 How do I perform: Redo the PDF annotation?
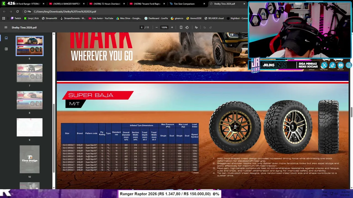click(x=210, y=27)
